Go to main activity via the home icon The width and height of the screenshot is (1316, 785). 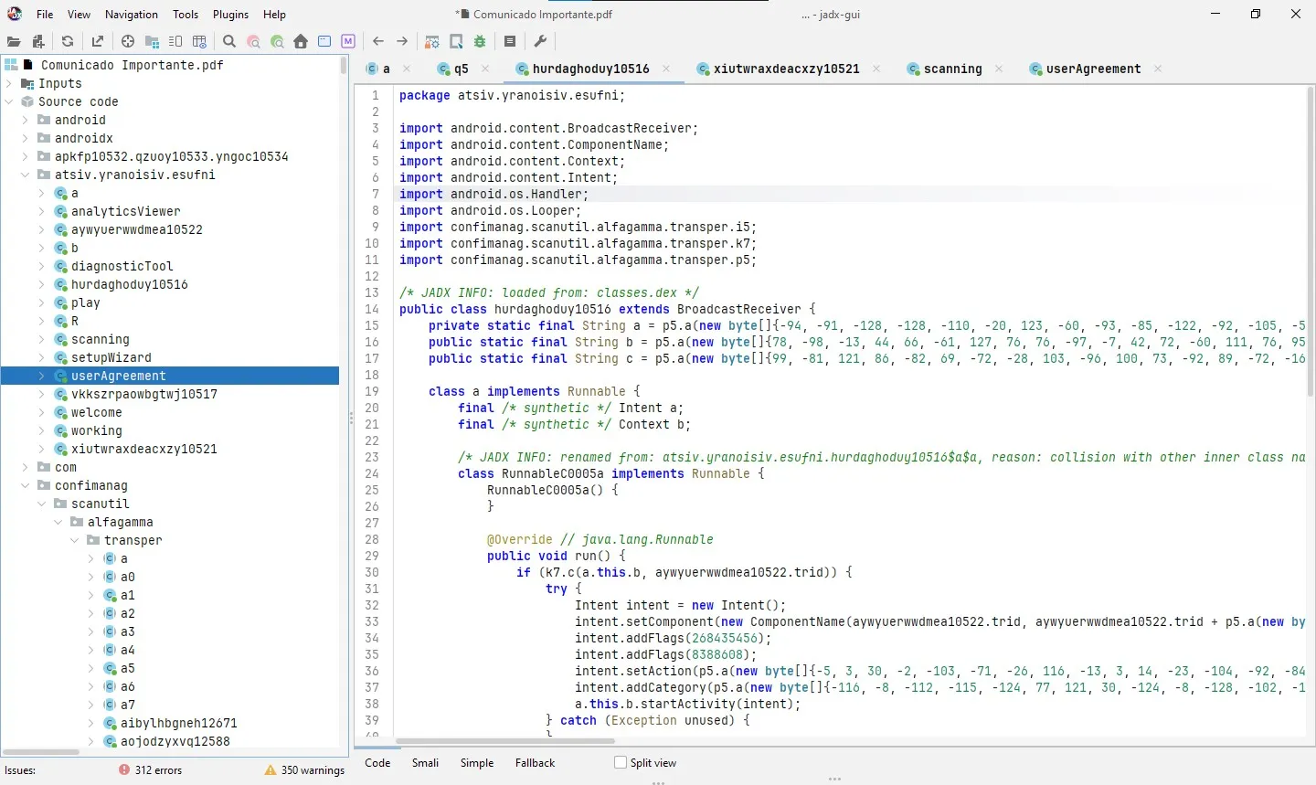(x=301, y=41)
